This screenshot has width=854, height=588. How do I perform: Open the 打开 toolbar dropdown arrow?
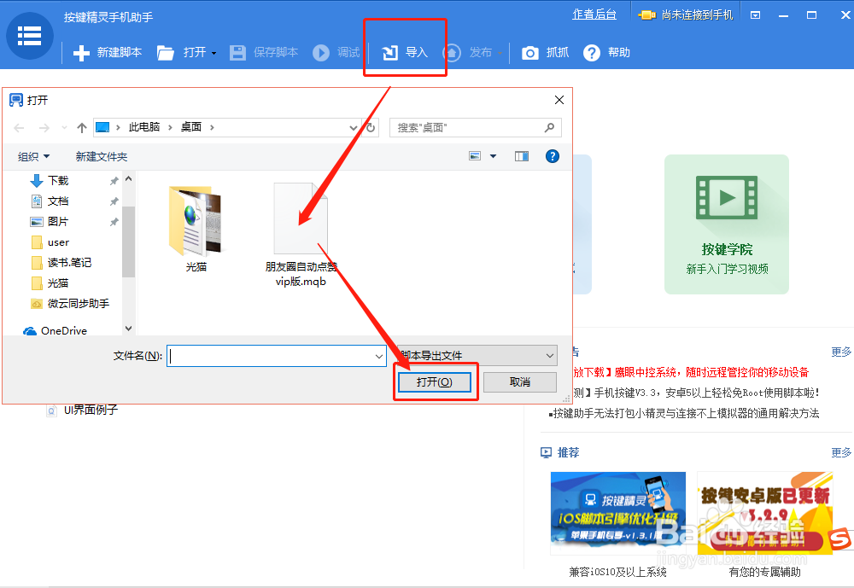tap(214, 52)
